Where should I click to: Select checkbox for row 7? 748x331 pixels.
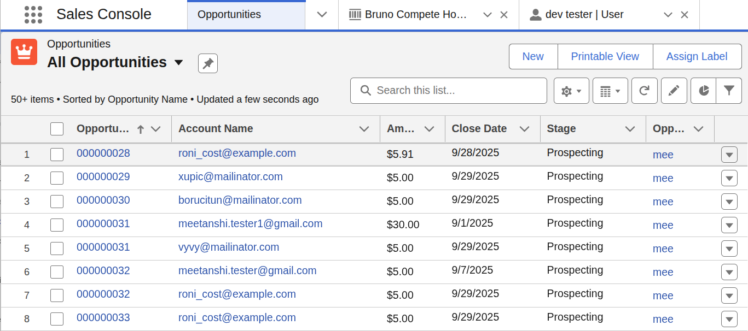pyautogui.click(x=57, y=295)
